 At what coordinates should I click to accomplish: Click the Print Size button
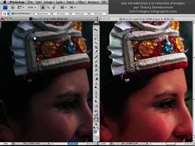[98, 14]
